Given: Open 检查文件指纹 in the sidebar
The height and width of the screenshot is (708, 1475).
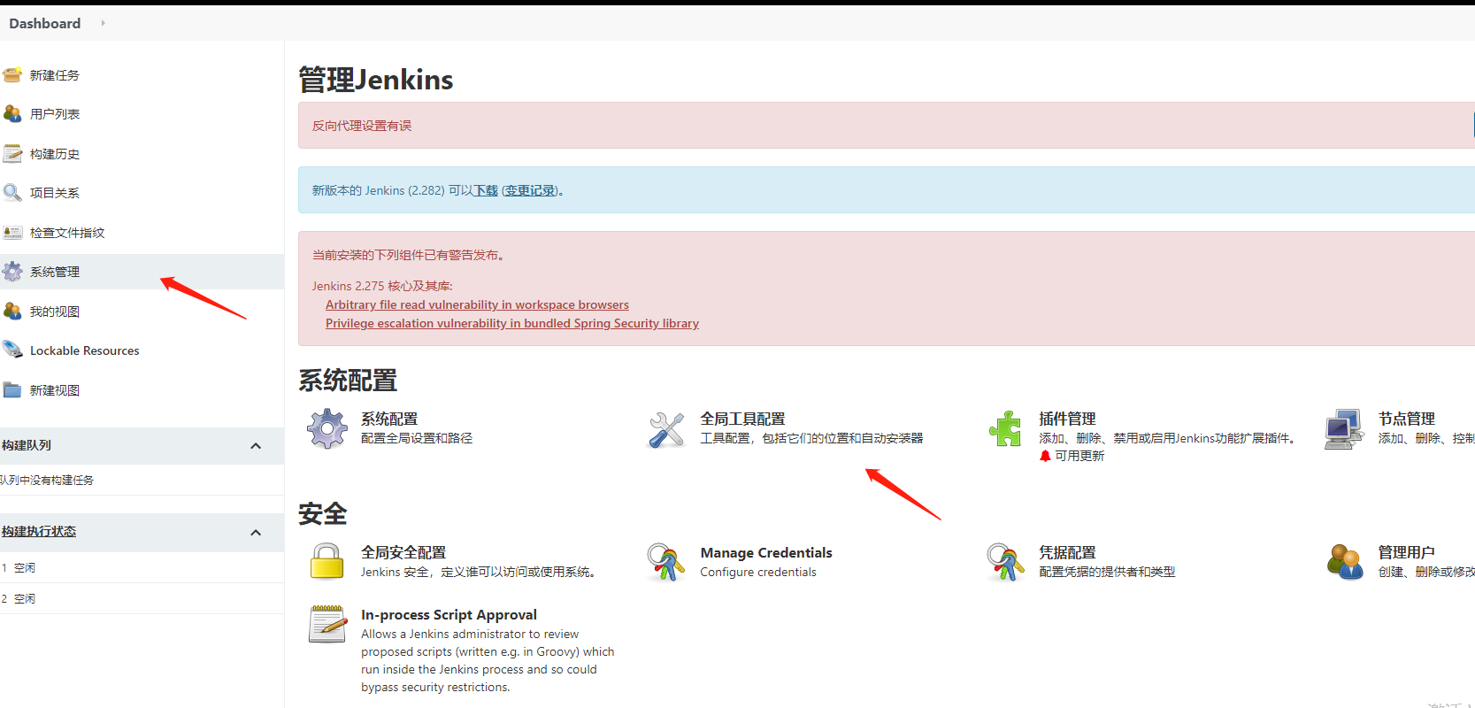Looking at the screenshot, I should [x=67, y=233].
